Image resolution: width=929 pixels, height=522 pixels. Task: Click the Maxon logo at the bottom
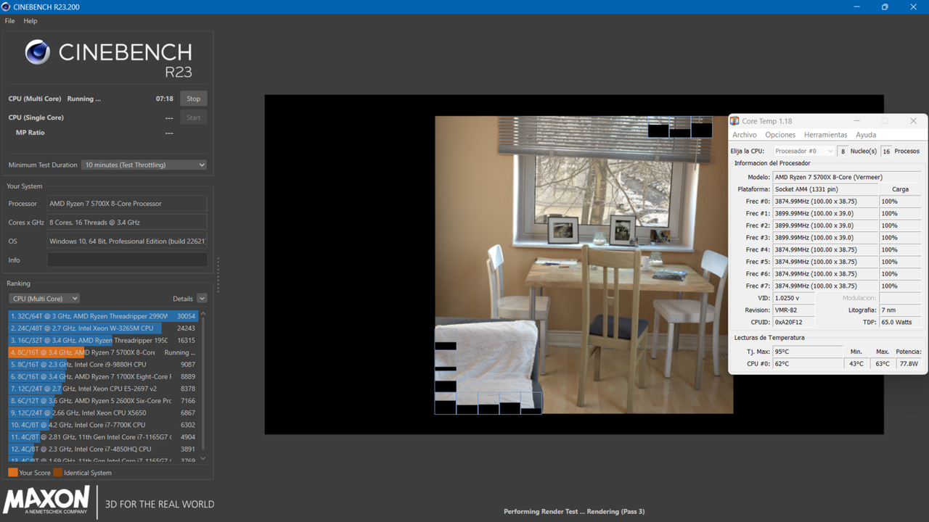[x=47, y=501]
